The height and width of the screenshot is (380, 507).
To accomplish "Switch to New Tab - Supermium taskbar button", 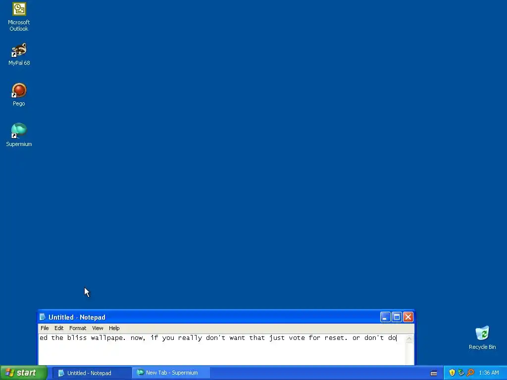I will pyautogui.click(x=171, y=373).
